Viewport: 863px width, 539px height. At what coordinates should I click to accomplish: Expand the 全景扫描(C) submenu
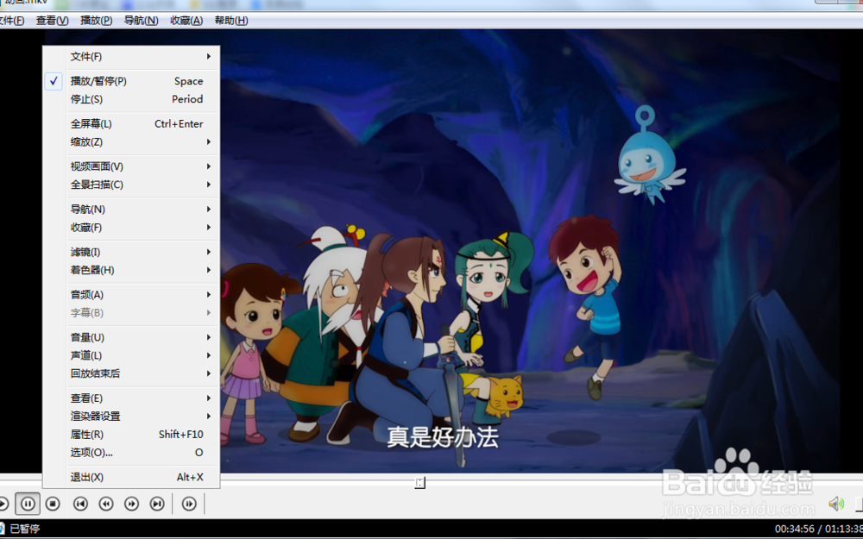[x=131, y=185]
